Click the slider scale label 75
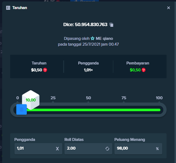This screenshot has height=163, width=176. coord(124,98)
